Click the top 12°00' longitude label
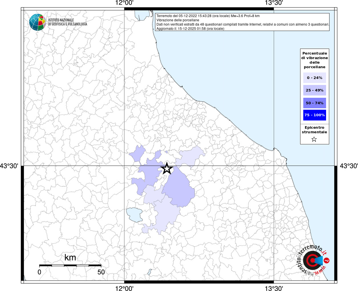 click(124, 3)
